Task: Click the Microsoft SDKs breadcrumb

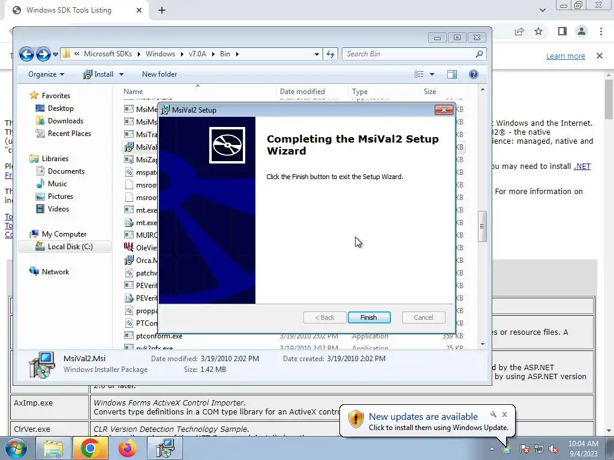Action: 108,53
